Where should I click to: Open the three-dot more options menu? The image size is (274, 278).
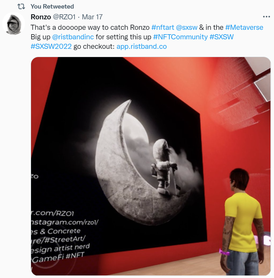click(x=266, y=17)
